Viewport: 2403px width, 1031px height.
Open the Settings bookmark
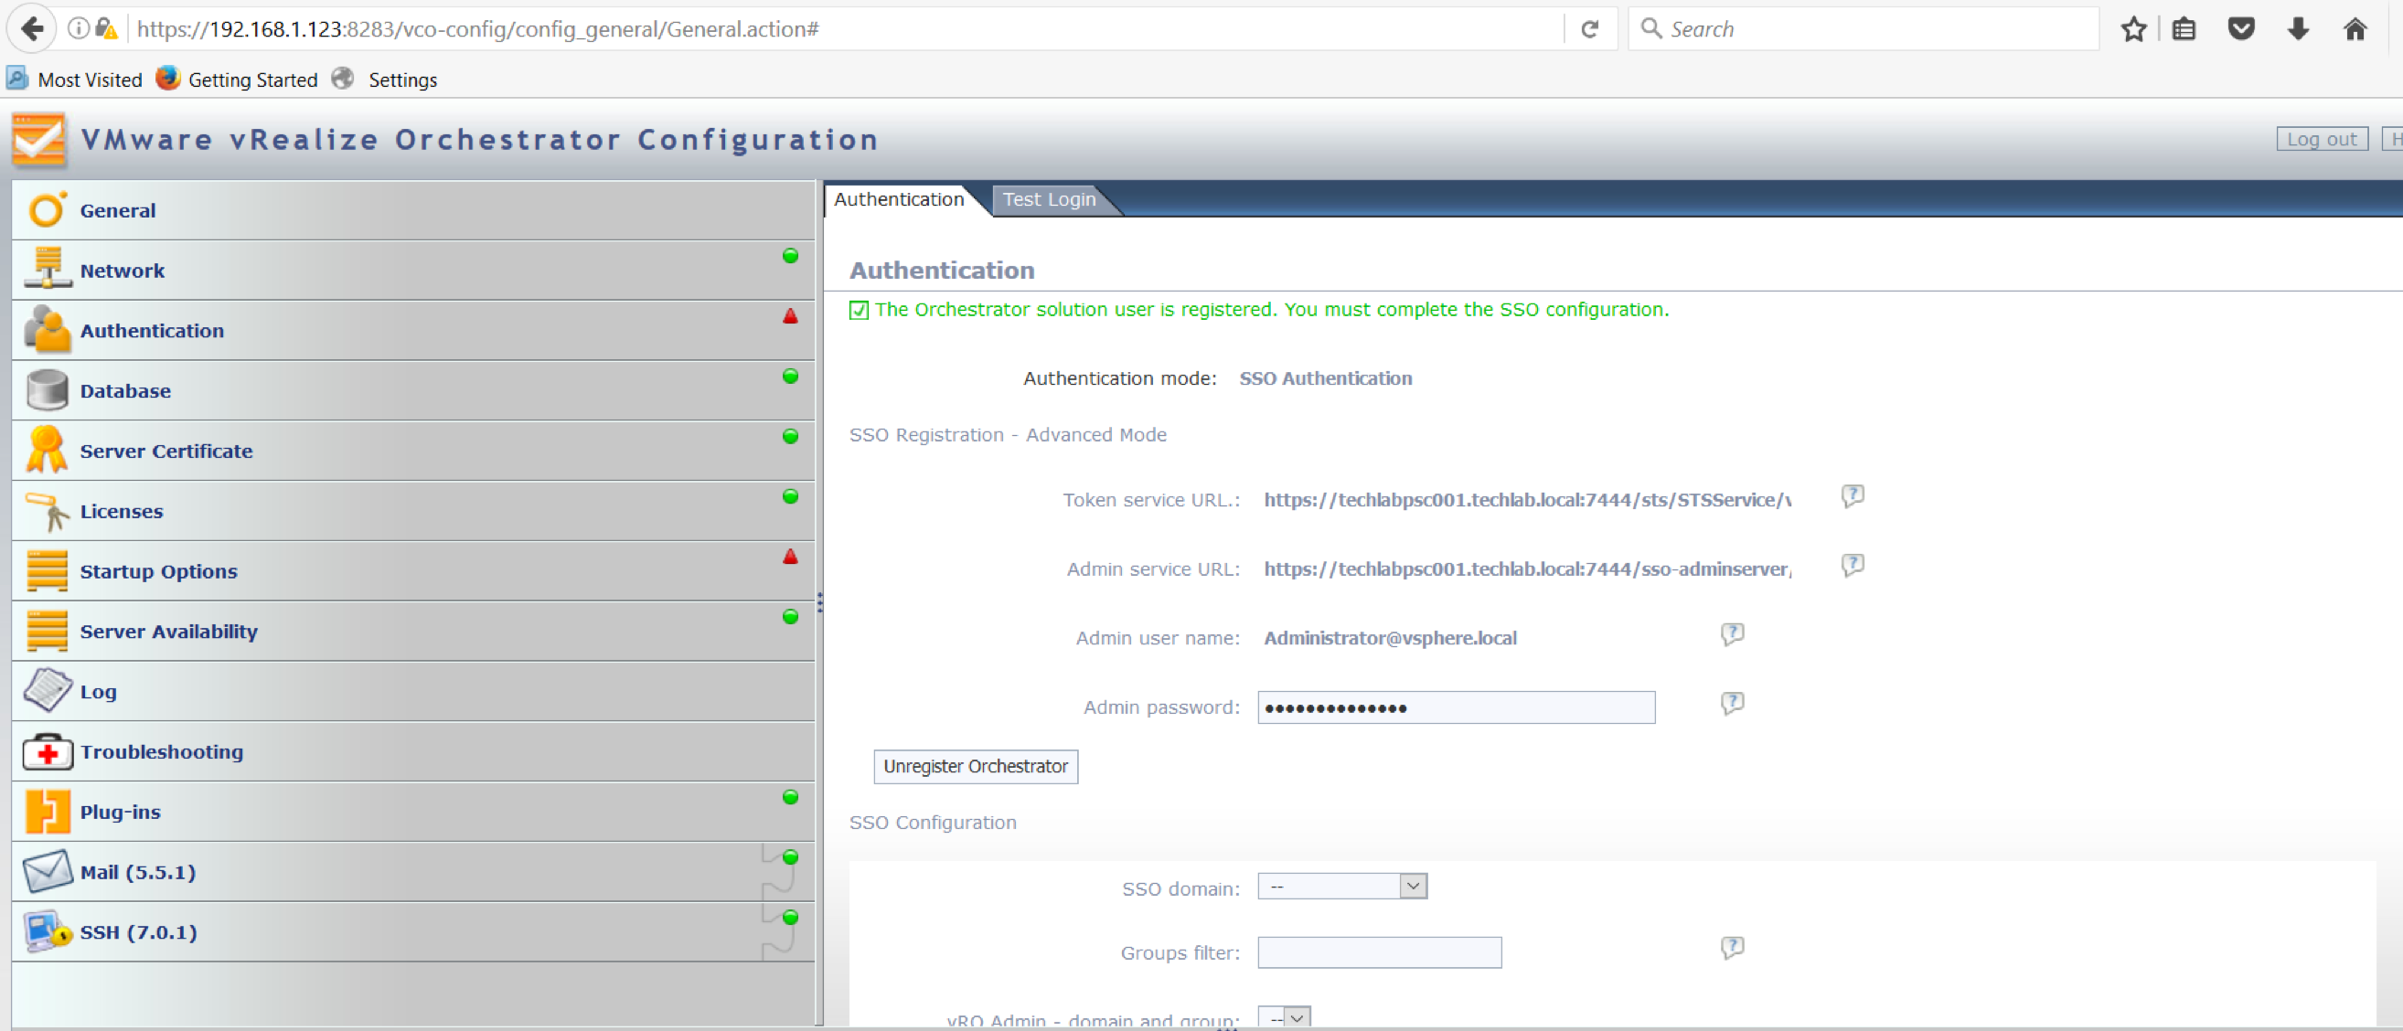(384, 80)
